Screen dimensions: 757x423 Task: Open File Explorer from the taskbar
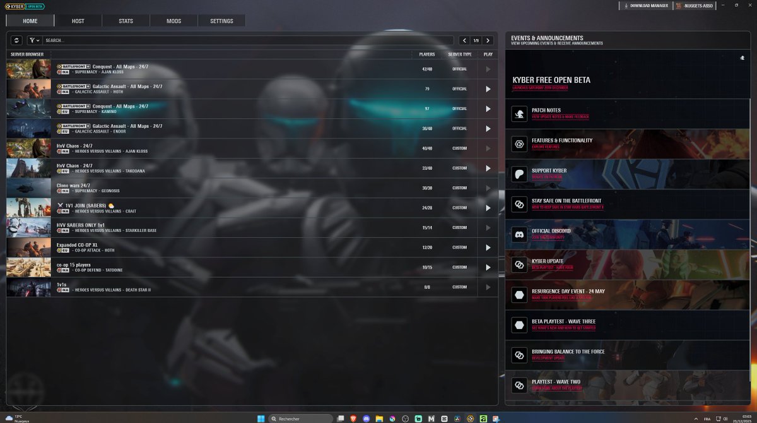point(379,418)
